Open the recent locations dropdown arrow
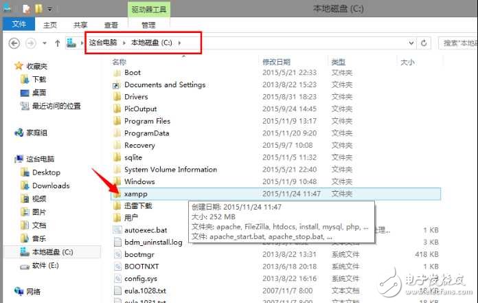478x303 pixels. [45, 43]
